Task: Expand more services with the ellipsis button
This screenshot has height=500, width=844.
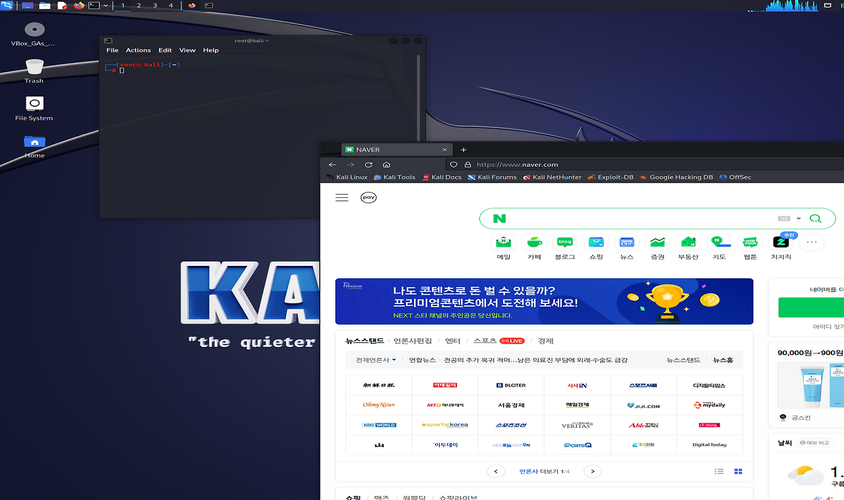Action: pyautogui.click(x=812, y=242)
